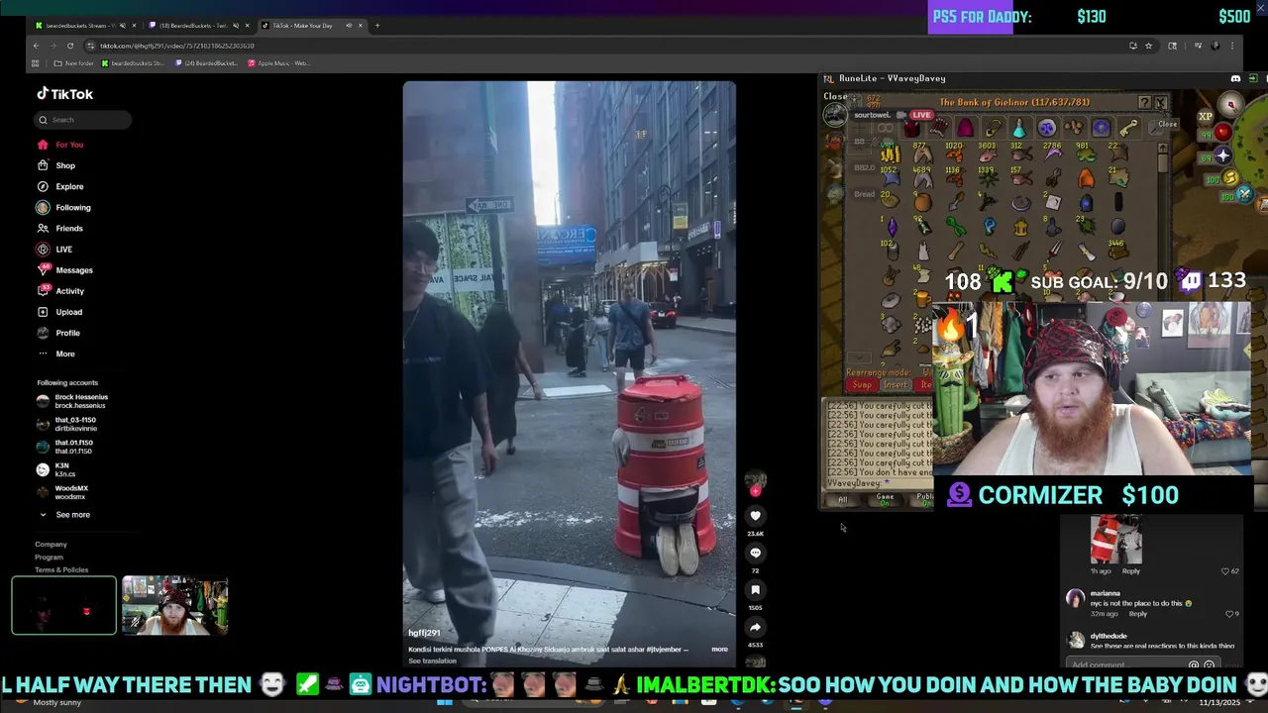Viewport: 1268px width, 713px height.
Task: Select Insert rearrange mode in bank
Action: [896, 384]
